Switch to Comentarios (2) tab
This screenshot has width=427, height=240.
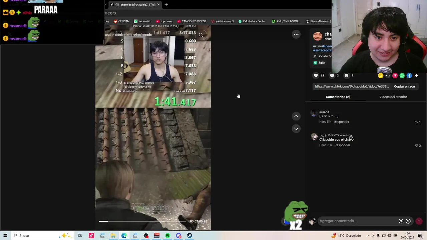click(338, 97)
